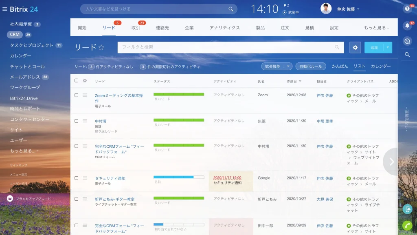Mark the リード page with the star icon
Image resolution: width=417 pixels, height=235 pixels.
[101, 47]
